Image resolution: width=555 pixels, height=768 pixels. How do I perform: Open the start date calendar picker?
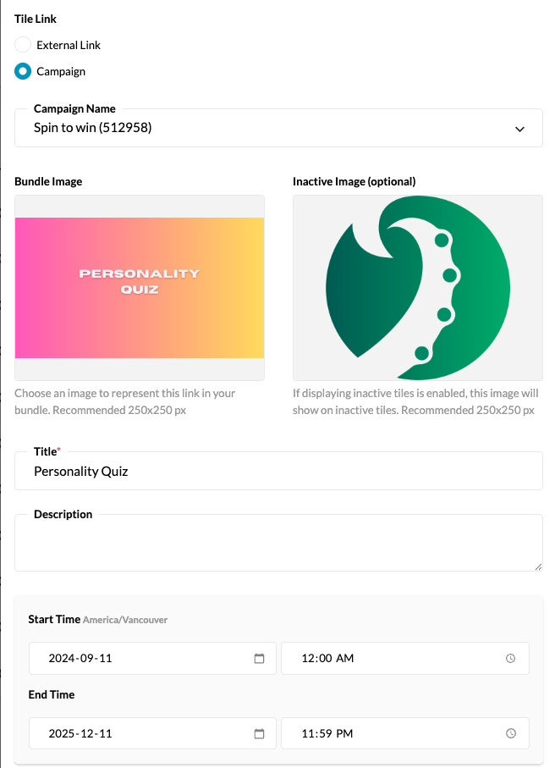pos(260,659)
